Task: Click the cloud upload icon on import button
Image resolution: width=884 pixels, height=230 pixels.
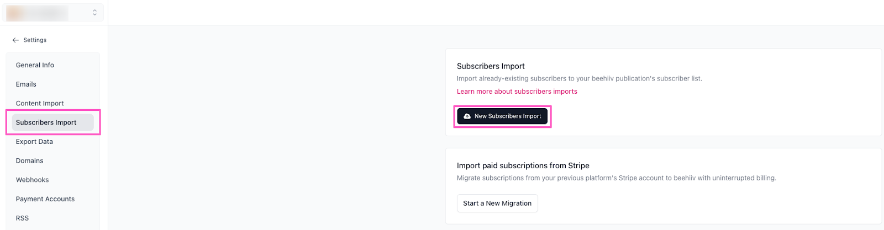Action: pos(467,116)
